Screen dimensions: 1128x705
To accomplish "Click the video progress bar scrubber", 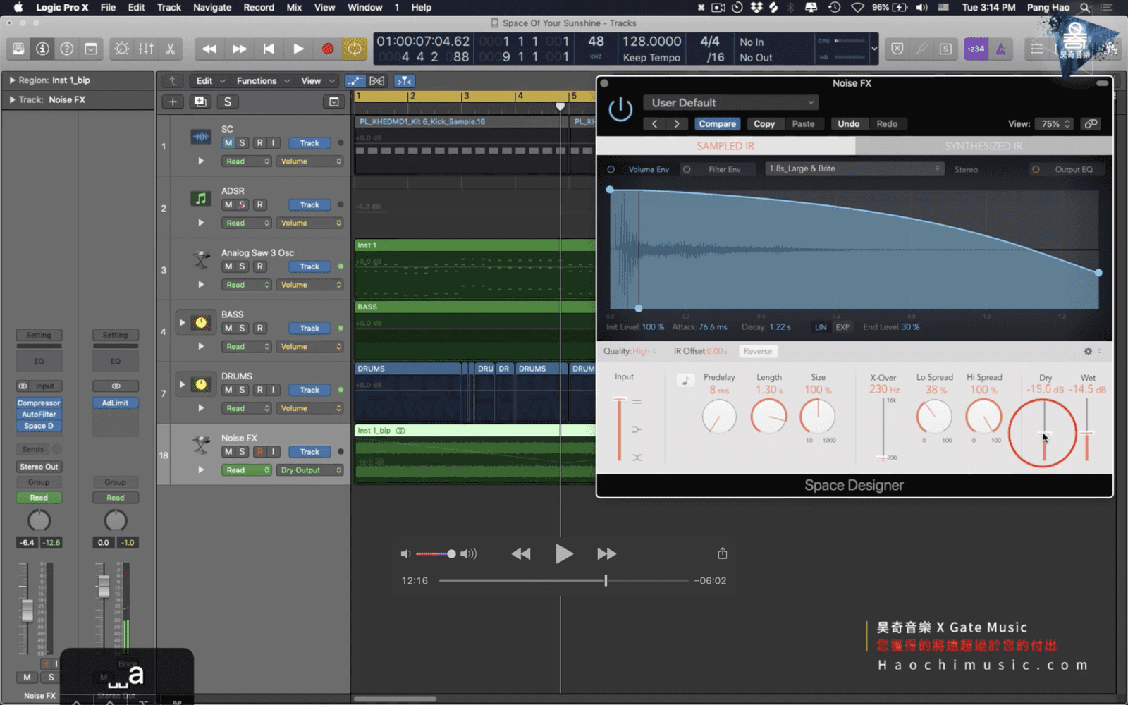I will 606,580.
